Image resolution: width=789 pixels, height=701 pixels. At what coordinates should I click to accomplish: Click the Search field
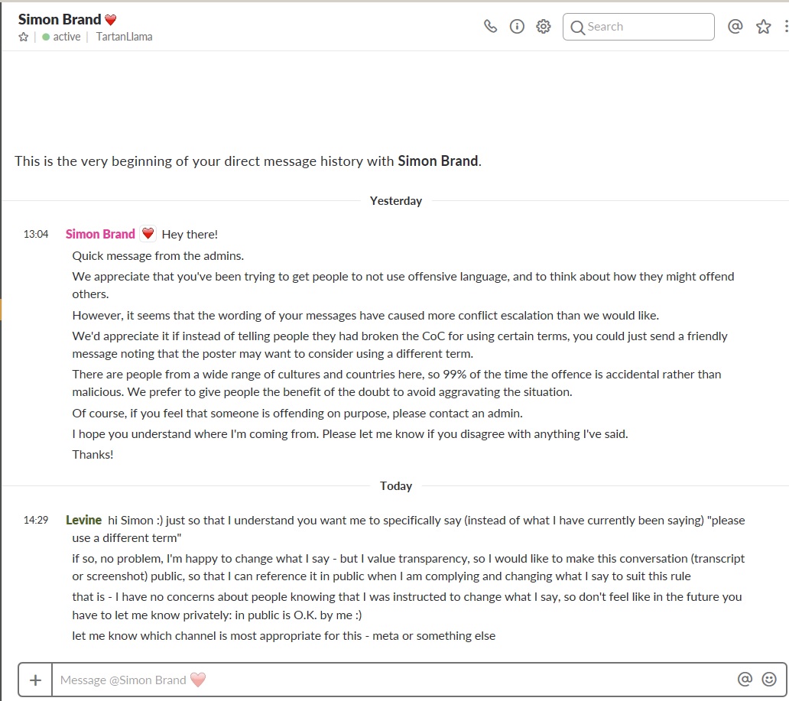638,27
